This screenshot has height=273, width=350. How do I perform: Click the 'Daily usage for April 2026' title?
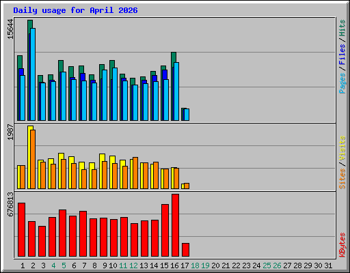pos(75,10)
